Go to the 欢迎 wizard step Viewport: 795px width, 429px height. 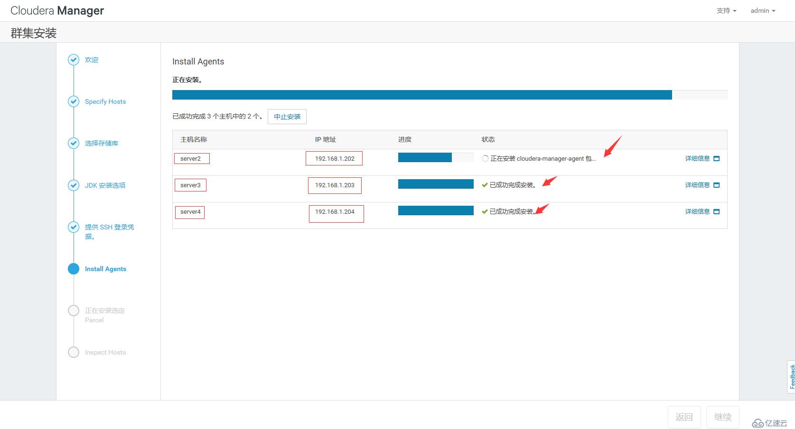tap(92, 60)
